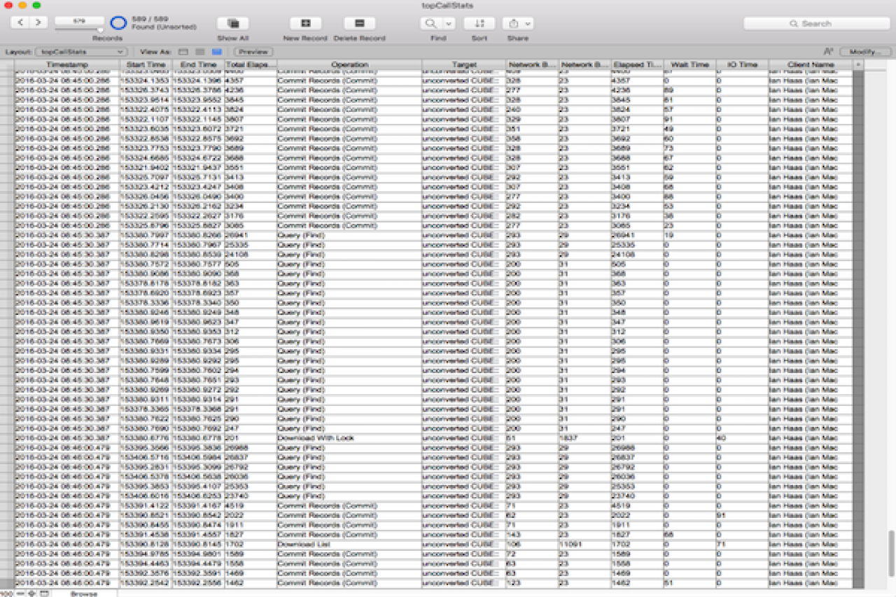This screenshot has width=896, height=597.
Task: Click the Modify button
Action: (x=866, y=52)
